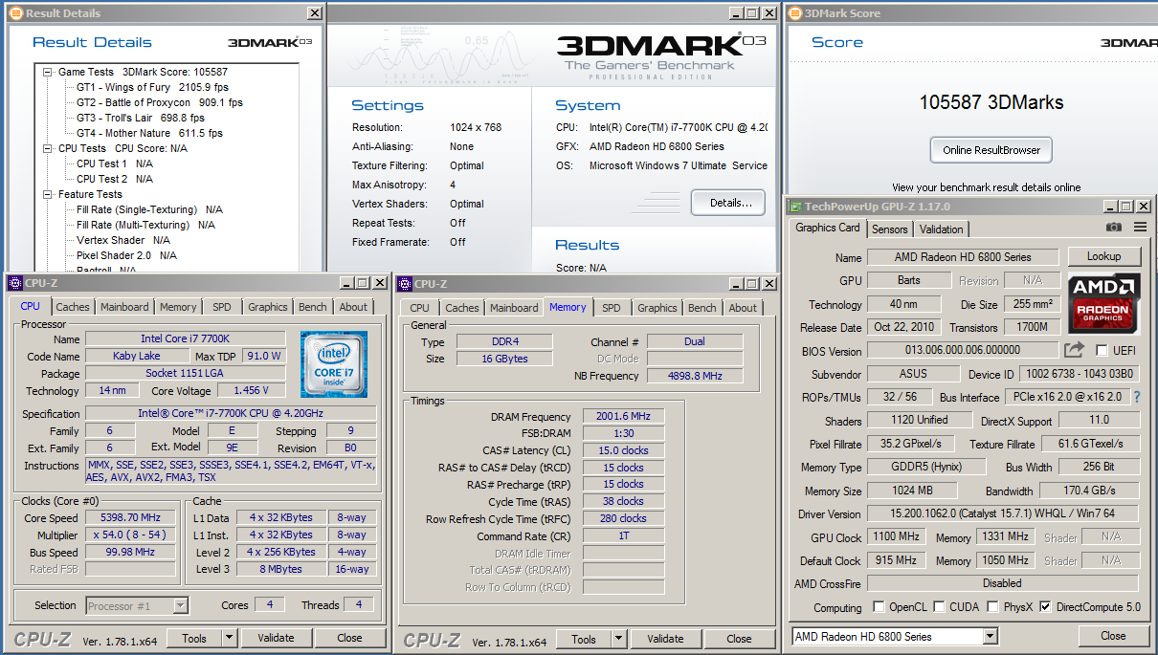Click the Driver Version field in GPU-Z

click(x=1002, y=514)
